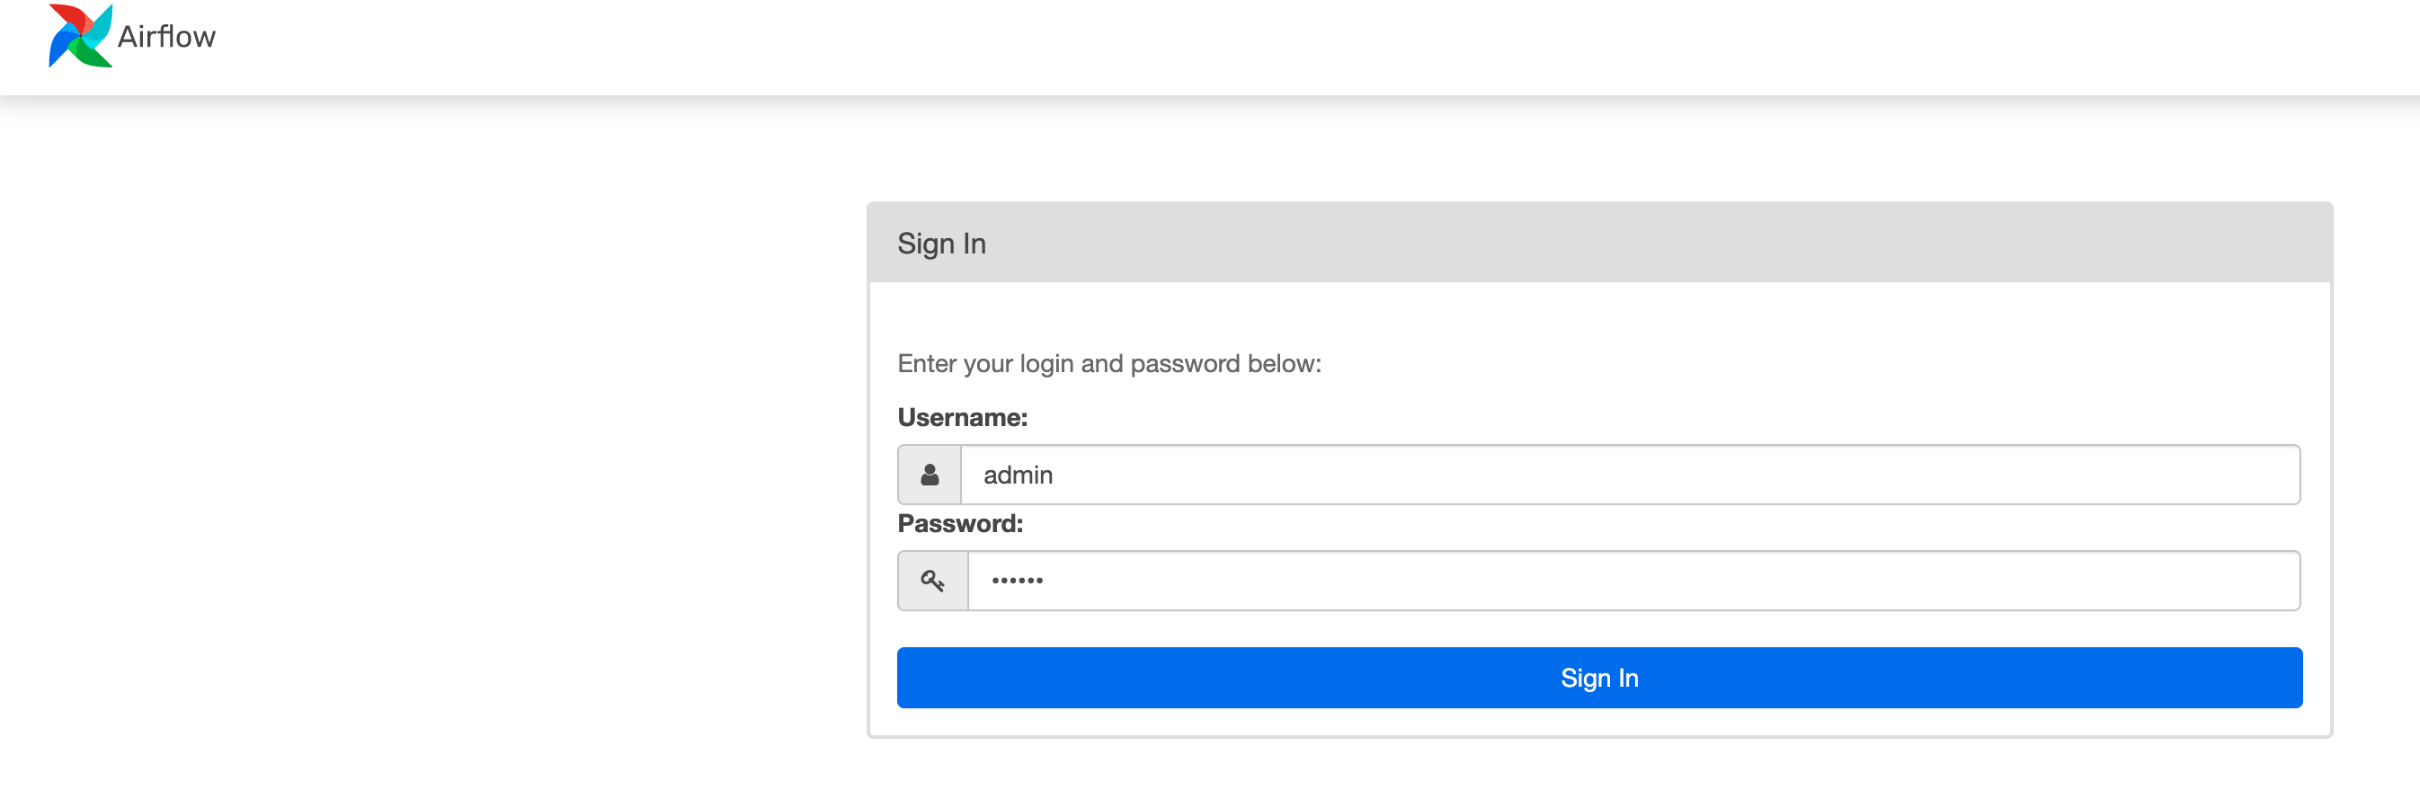The image size is (2420, 809).
Task: Click the word "login" in the instruction line
Action: pyautogui.click(x=1046, y=364)
